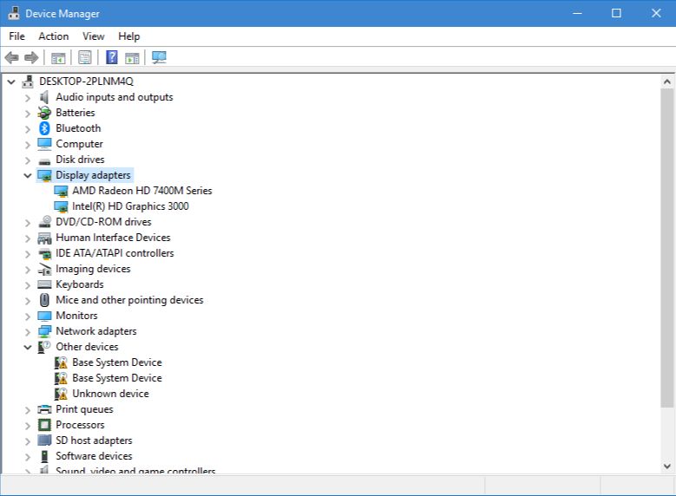Collapse the Other devices category
This screenshot has width=676, height=496.
[x=28, y=347]
